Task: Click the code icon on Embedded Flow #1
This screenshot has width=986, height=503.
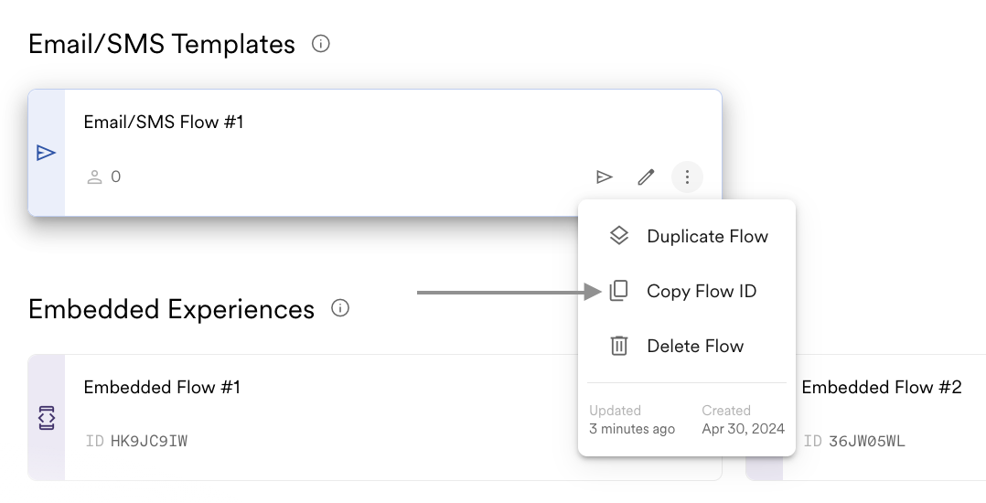Action: pos(47,418)
